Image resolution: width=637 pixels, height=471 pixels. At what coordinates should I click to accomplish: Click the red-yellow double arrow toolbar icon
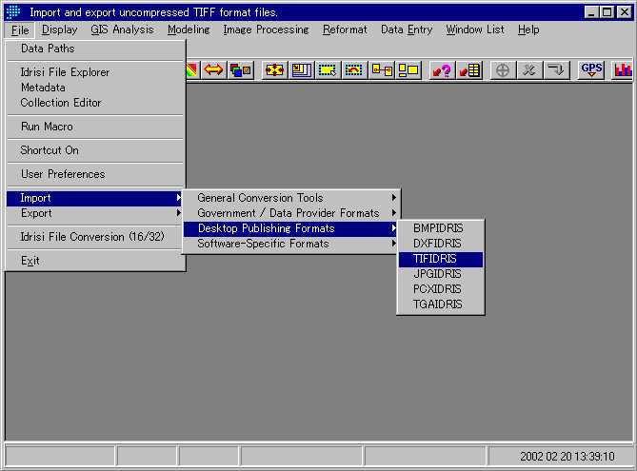click(213, 70)
